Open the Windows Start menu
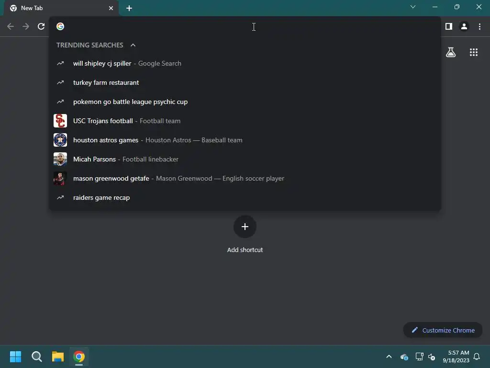Screen dimensions: 490x368 (x=15, y=356)
